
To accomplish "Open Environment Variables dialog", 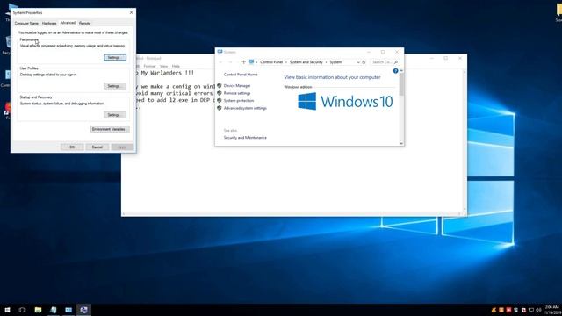I will click(x=110, y=129).
